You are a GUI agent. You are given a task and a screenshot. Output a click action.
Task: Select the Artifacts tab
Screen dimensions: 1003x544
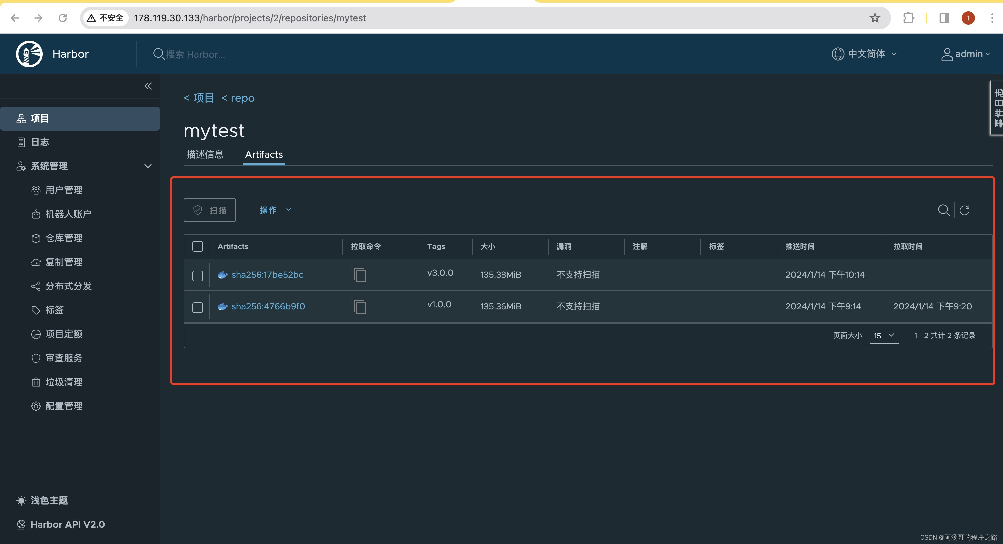pyautogui.click(x=264, y=154)
